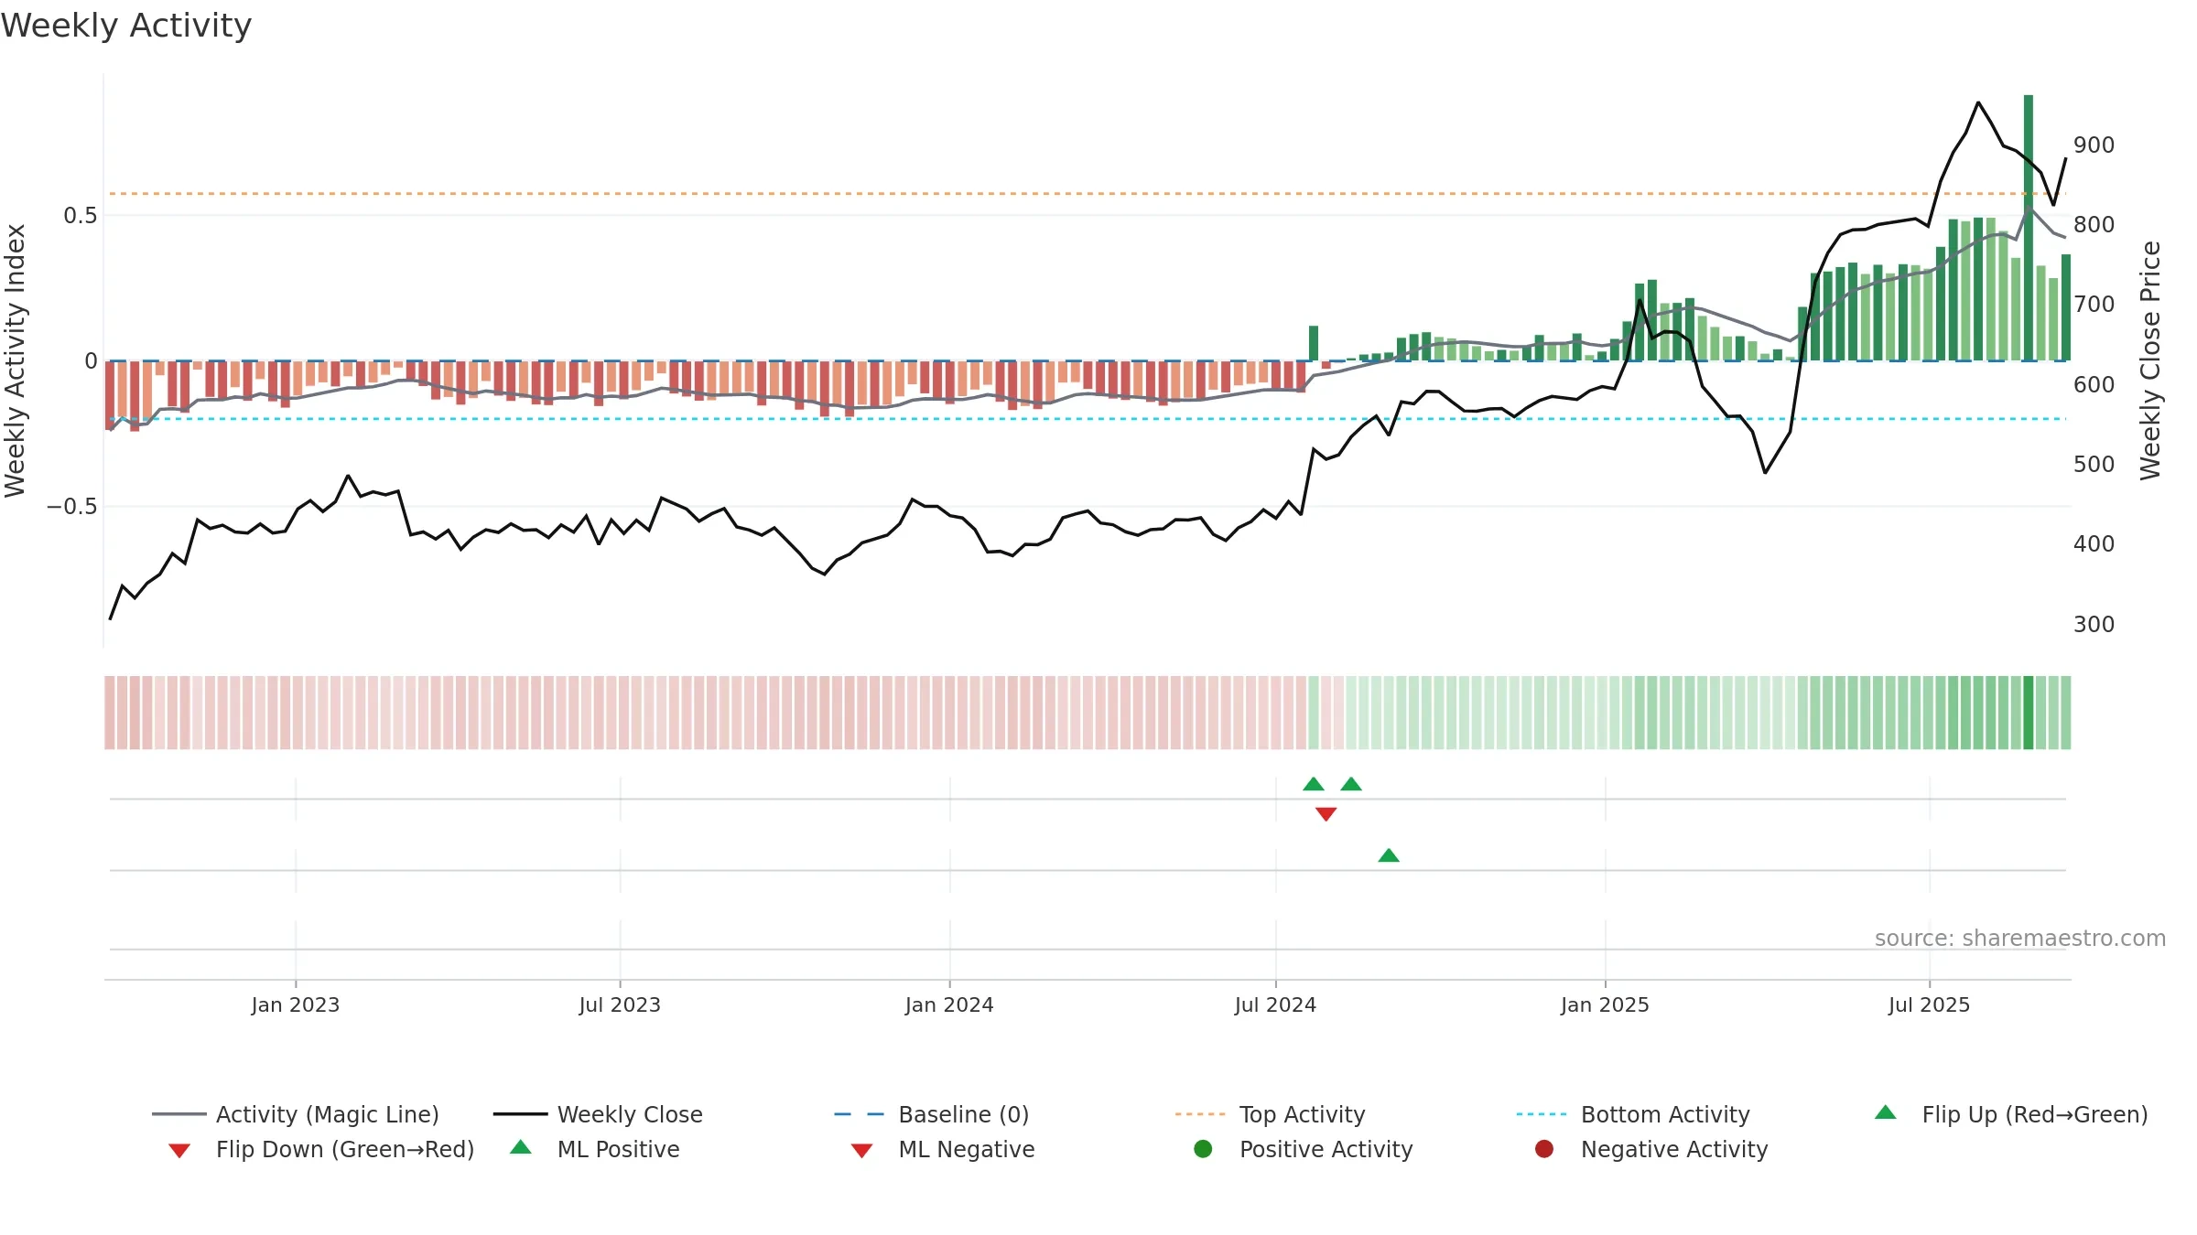Click the Jan 2024 x-axis label

click(949, 1004)
